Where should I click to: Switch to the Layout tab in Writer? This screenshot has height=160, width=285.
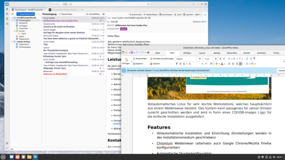(x=202, y=53)
